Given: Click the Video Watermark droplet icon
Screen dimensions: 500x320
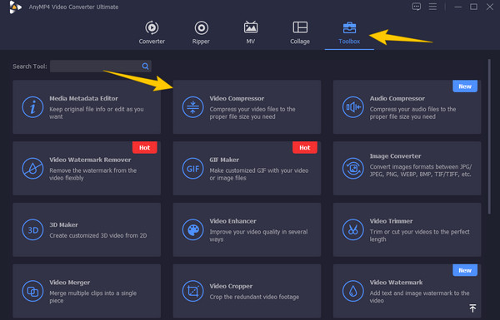Looking at the screenshot, I should coord(353,291).
